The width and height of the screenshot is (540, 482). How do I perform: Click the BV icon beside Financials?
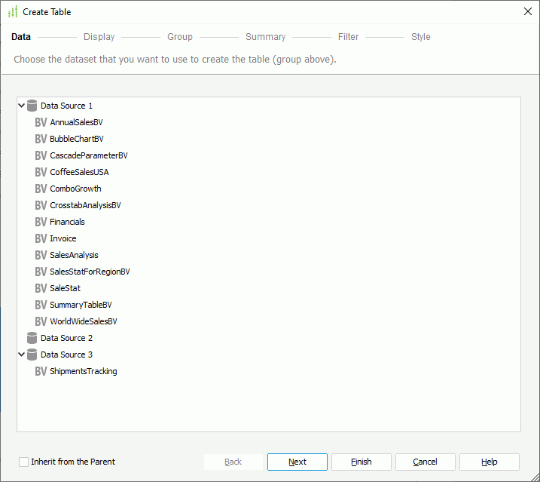(41, 222)
